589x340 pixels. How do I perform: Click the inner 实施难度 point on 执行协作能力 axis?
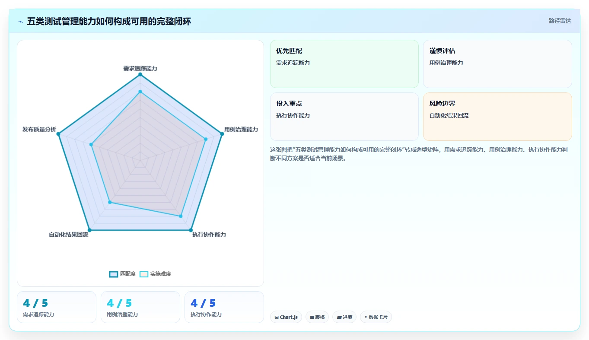[181, 216]
